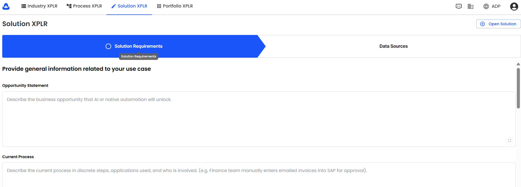Open the Industry XPLR tab
Viewport: 521px width, 187px height.
point(39,6)
